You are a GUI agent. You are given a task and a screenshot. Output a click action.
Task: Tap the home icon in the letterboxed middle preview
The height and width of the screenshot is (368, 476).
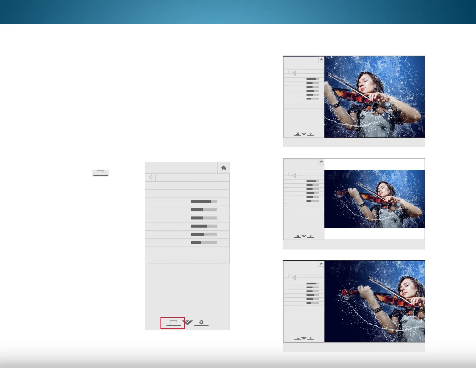321,162
